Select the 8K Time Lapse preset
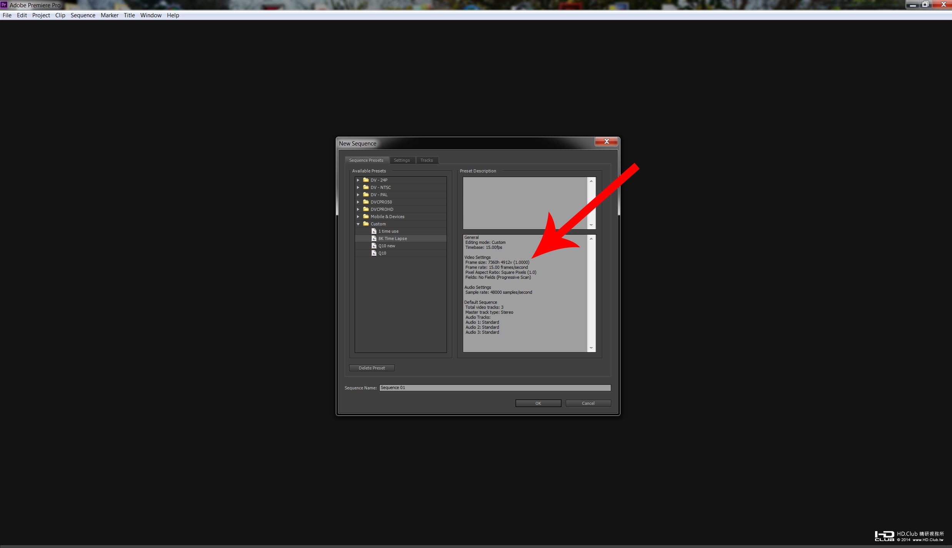The width and height of the screenshot is (952, 548). 392,238
